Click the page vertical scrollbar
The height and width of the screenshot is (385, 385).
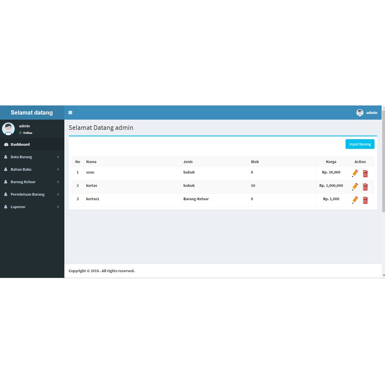[x=383, y=162]
